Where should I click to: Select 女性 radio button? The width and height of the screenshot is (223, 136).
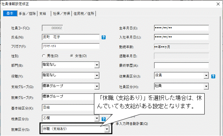click(x=72, y=56)
